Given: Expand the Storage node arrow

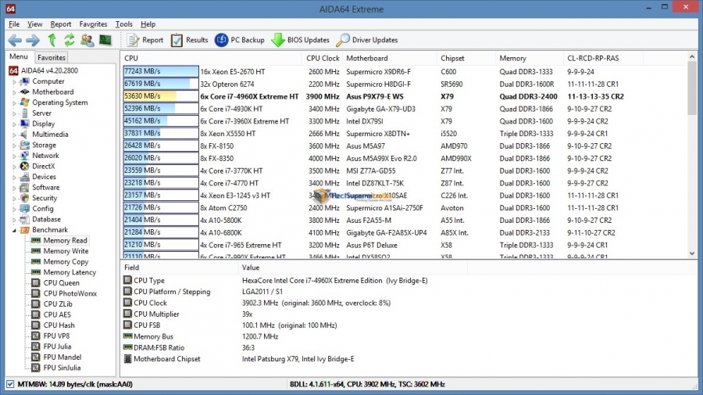Looking at the screenshot, I should pyautogui.click(x=14, y=145).
